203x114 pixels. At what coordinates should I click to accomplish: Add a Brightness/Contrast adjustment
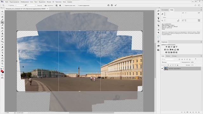[166, 47]
